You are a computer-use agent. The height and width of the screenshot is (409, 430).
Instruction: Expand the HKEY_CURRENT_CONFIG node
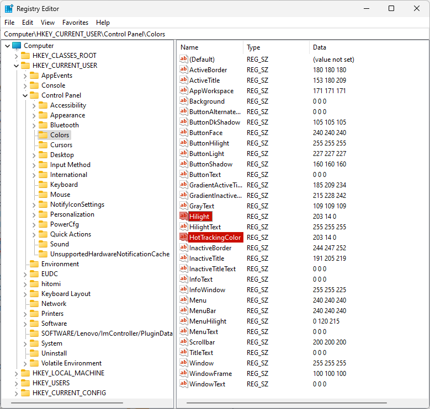click(16, 394)
